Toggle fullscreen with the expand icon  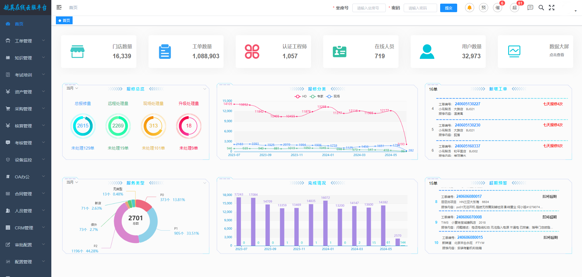point(552,8)
